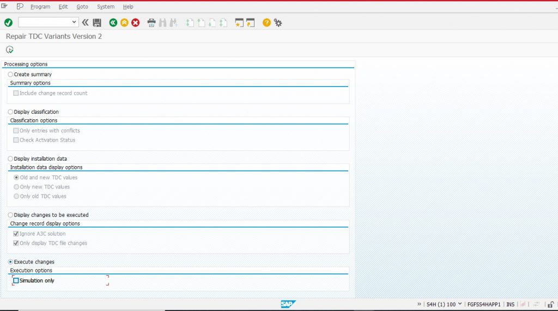The width and height of the screenshot is (558, 311).
Task: Click the Save floppy disk icon
Action: (97, 23)
